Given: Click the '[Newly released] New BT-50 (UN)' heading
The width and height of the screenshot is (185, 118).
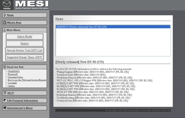Looking at the screenshot, I should tap(80, 62).
